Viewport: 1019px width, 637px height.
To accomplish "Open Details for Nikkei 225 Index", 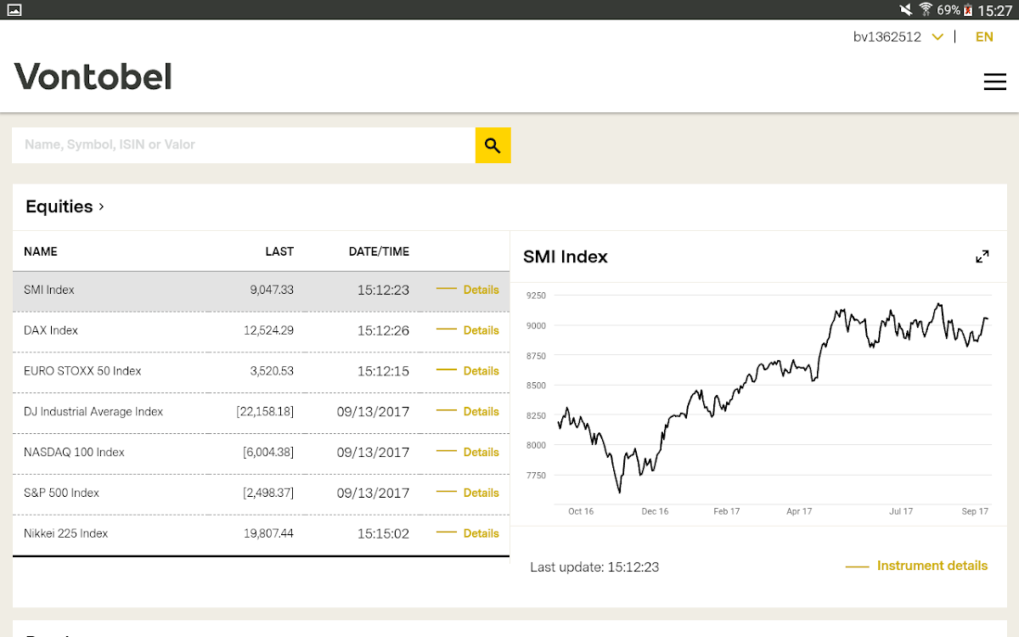I will [468, 533].
